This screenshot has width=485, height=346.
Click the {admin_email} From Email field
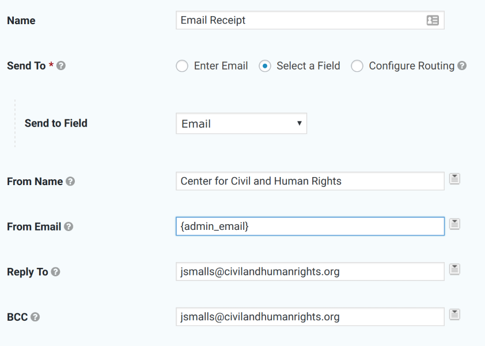[310, 226]
